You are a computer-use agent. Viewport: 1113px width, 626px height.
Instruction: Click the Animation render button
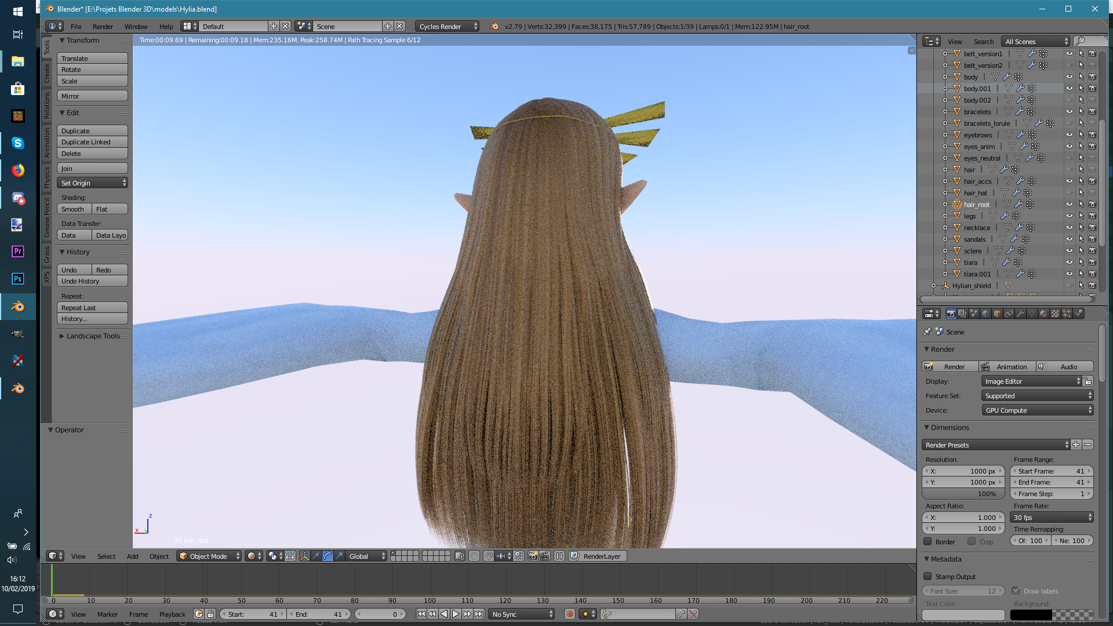(x=1006, y=366)
